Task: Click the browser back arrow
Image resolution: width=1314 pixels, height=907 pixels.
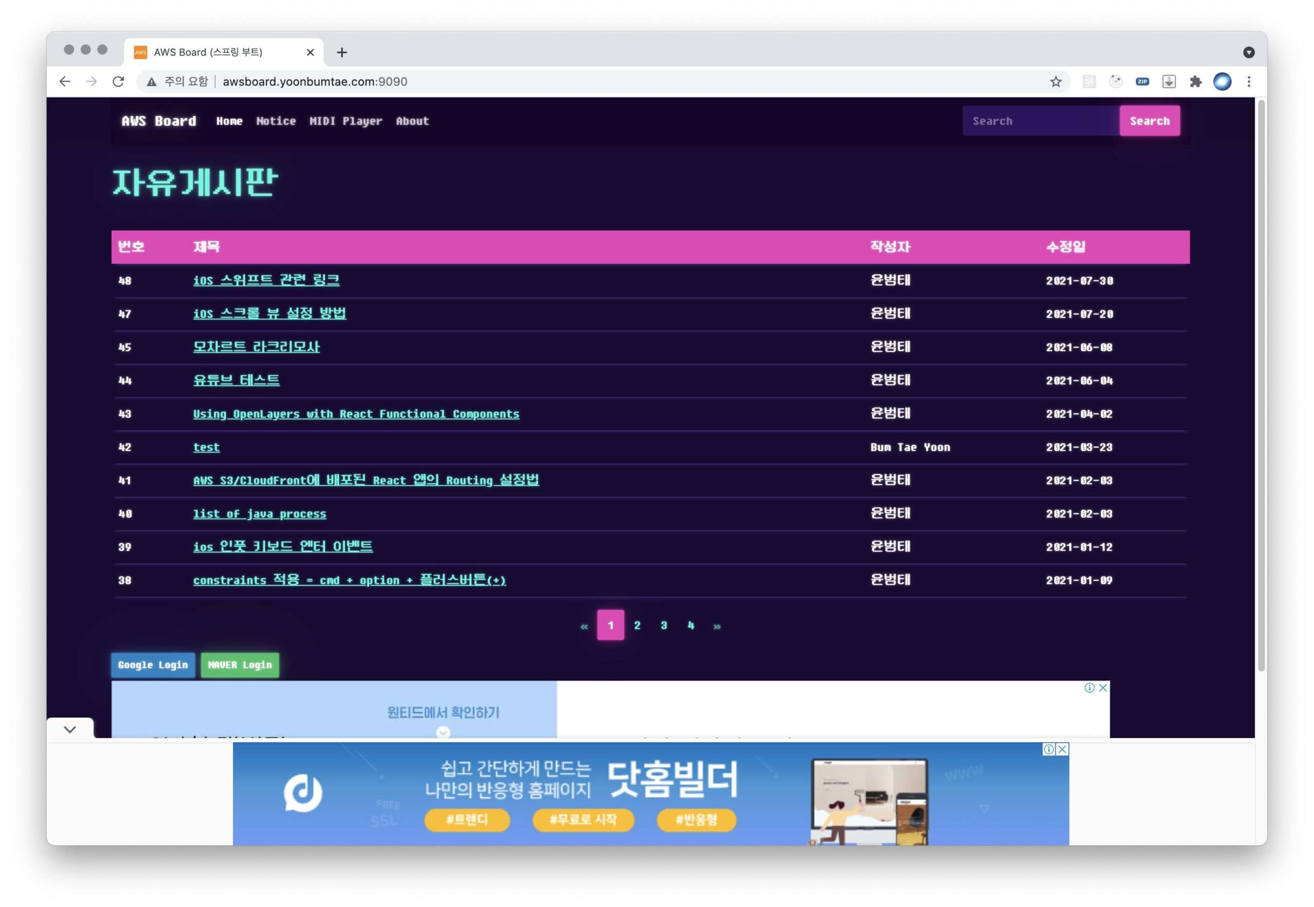Action: click(65, 81)
